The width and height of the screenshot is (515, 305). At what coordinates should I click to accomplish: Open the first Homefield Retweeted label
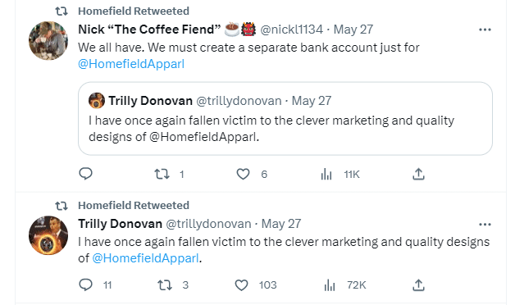tap(134, 11)
